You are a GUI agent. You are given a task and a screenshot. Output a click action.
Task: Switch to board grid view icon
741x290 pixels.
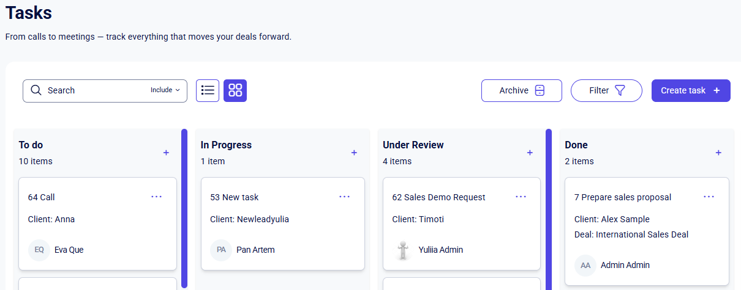[235, 90]
